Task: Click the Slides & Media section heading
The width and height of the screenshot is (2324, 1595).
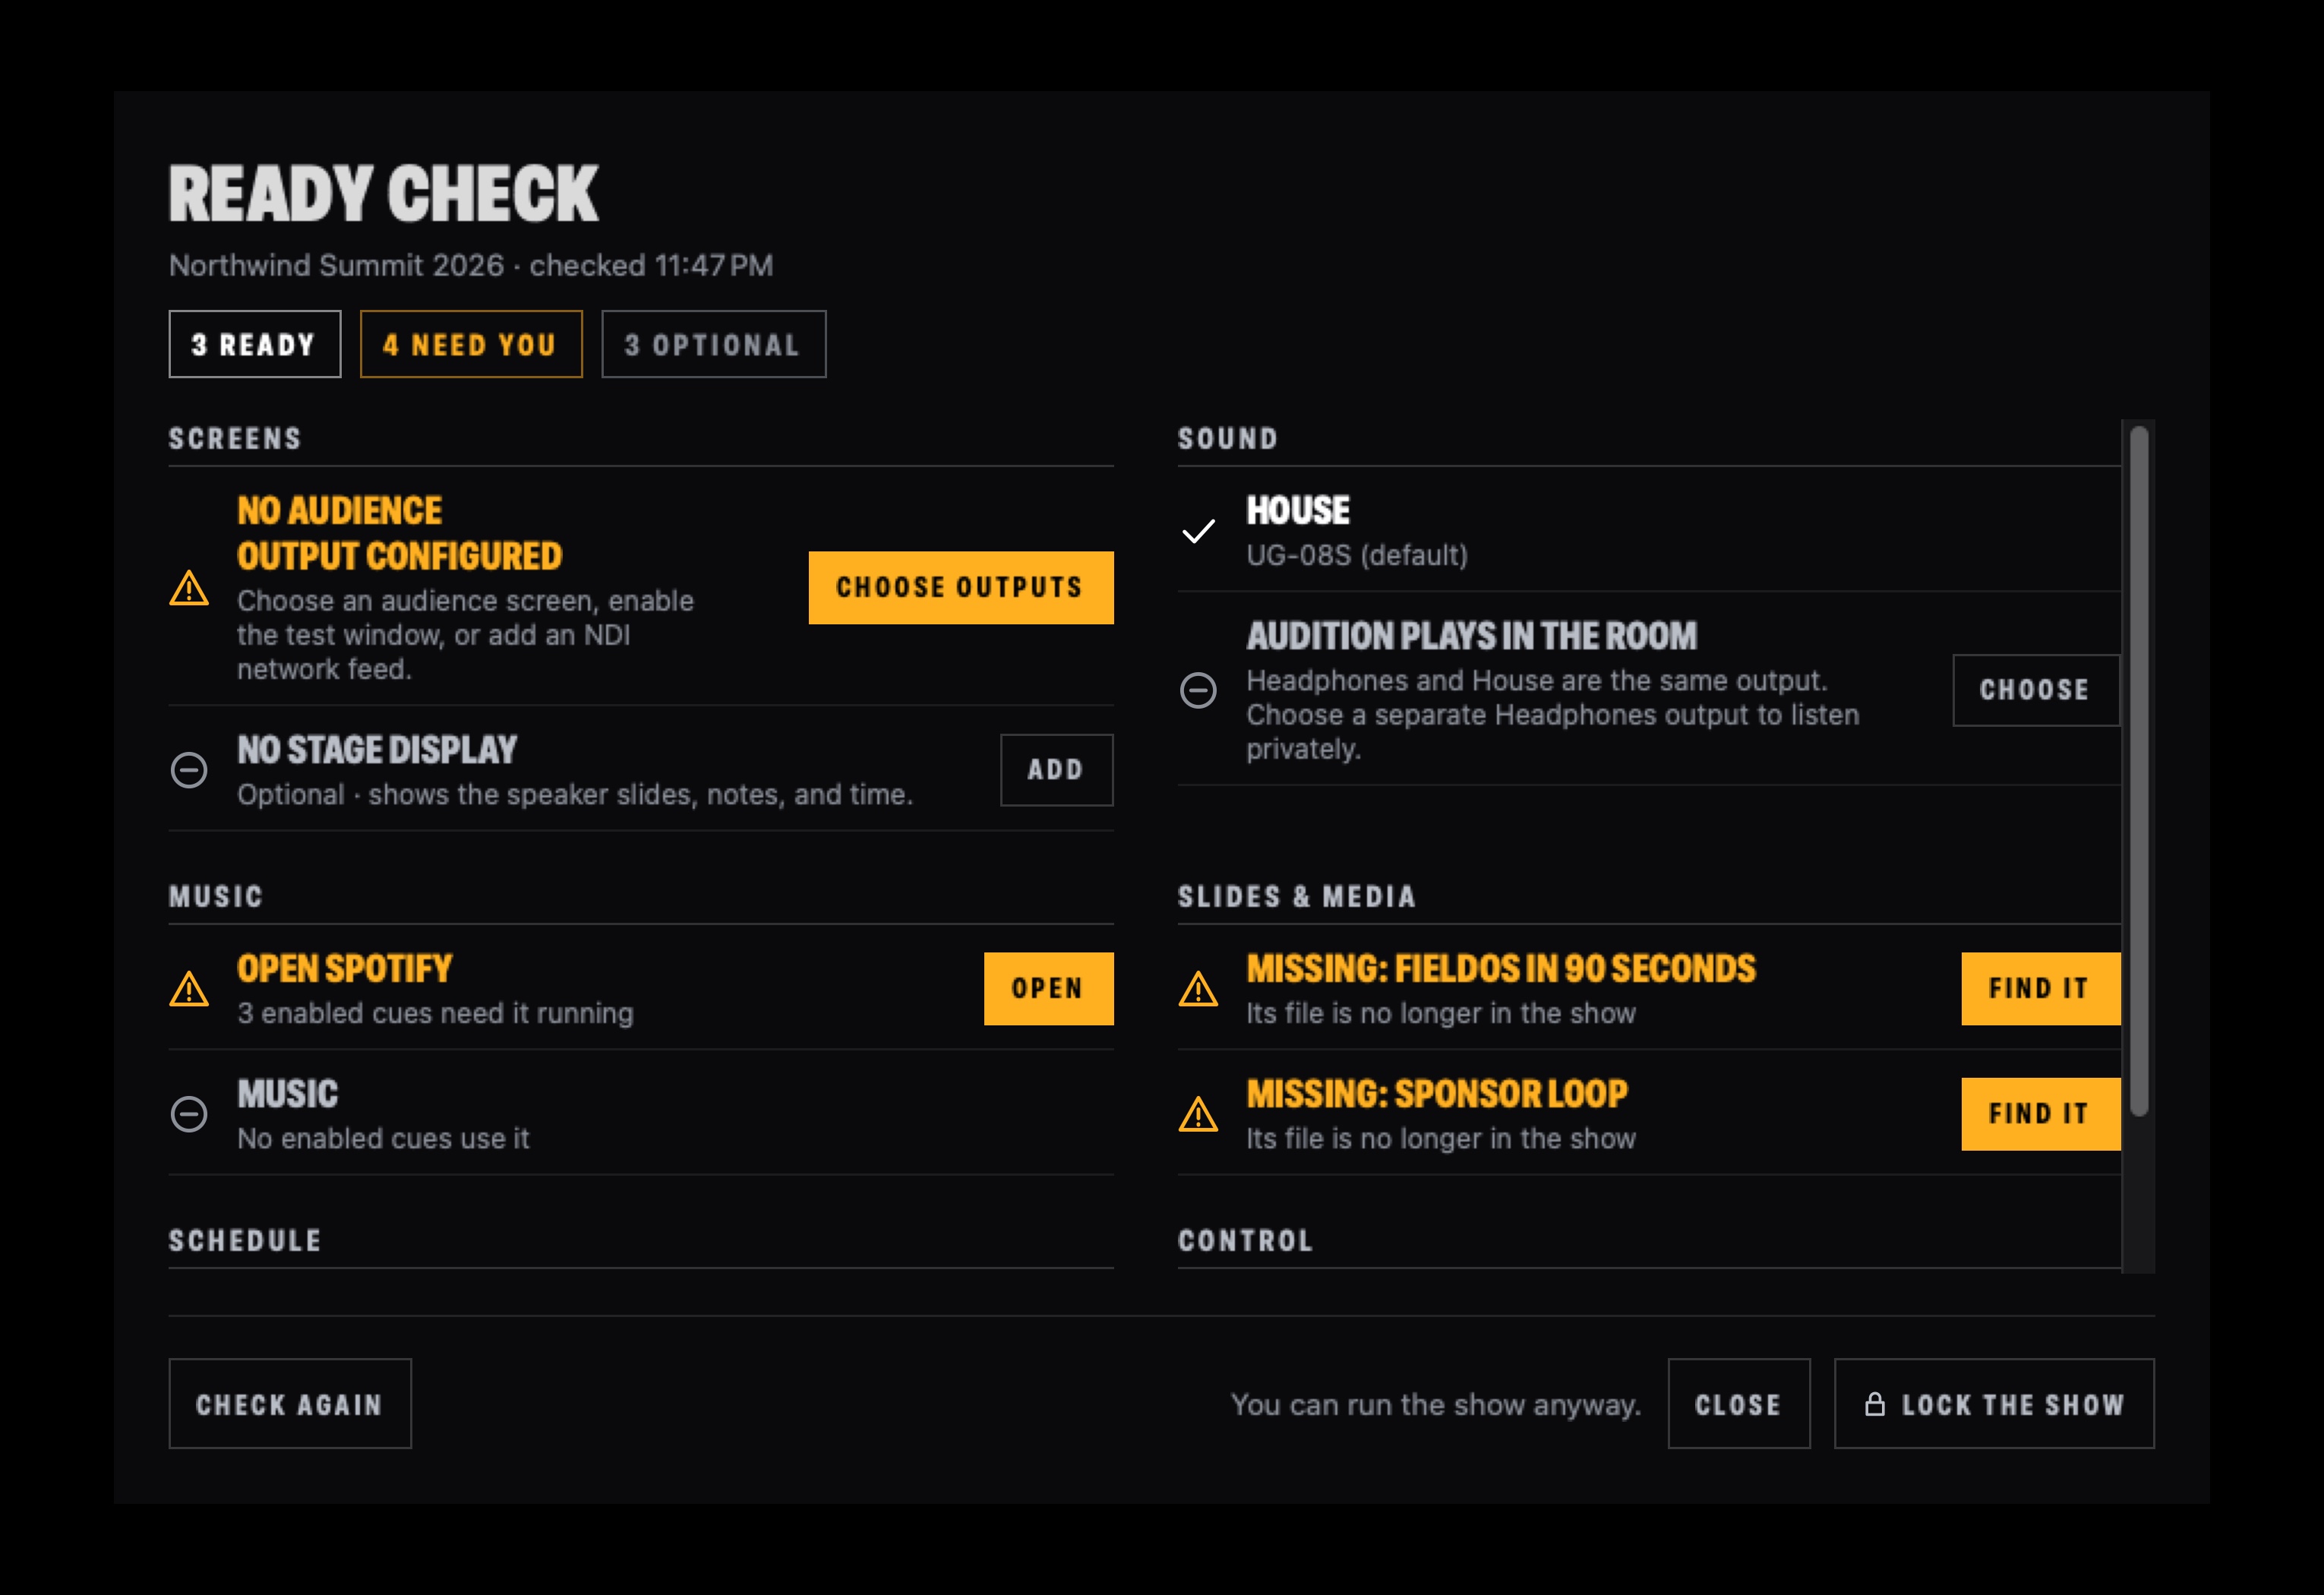Action: 1297,897
